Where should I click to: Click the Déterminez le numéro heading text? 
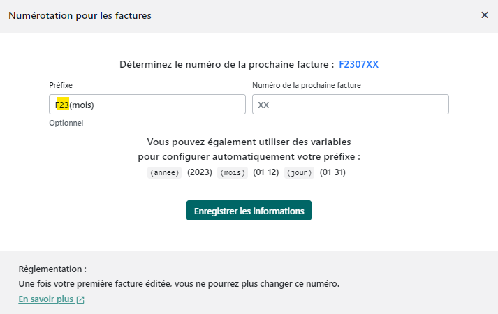pos(227,64)
